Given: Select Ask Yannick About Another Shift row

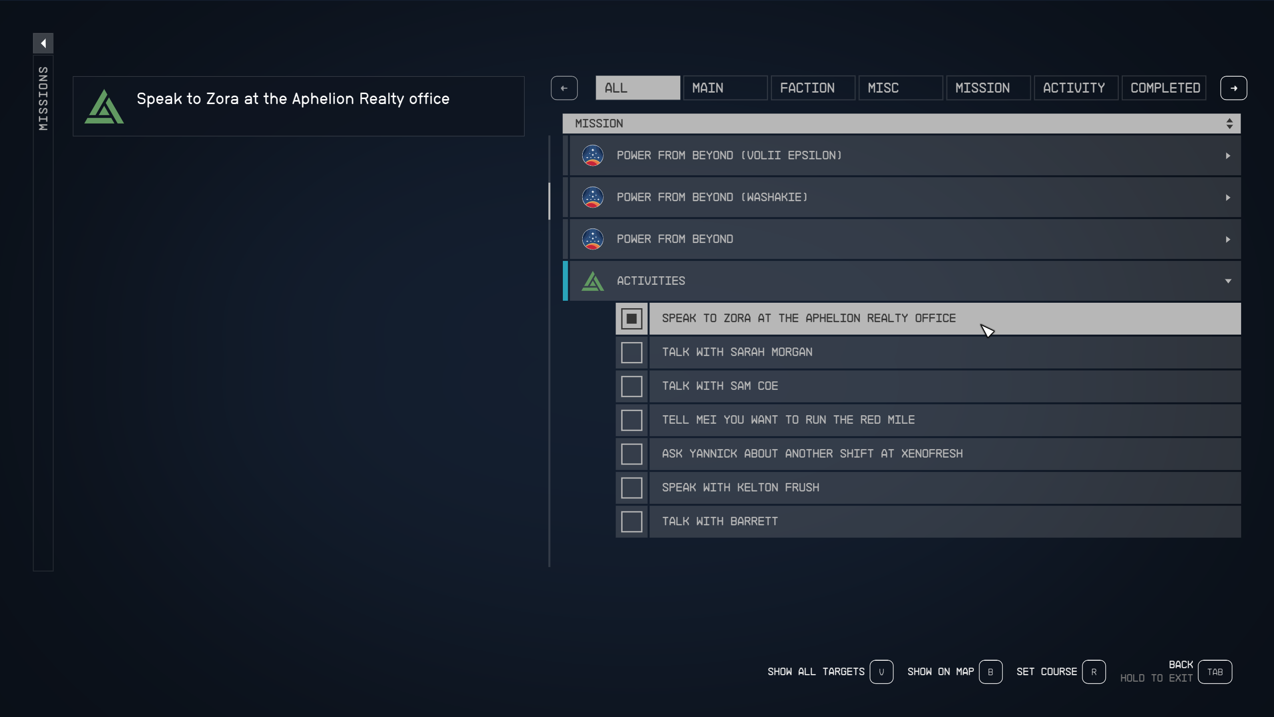Looking at the screenshot, I should pos(945,454).
